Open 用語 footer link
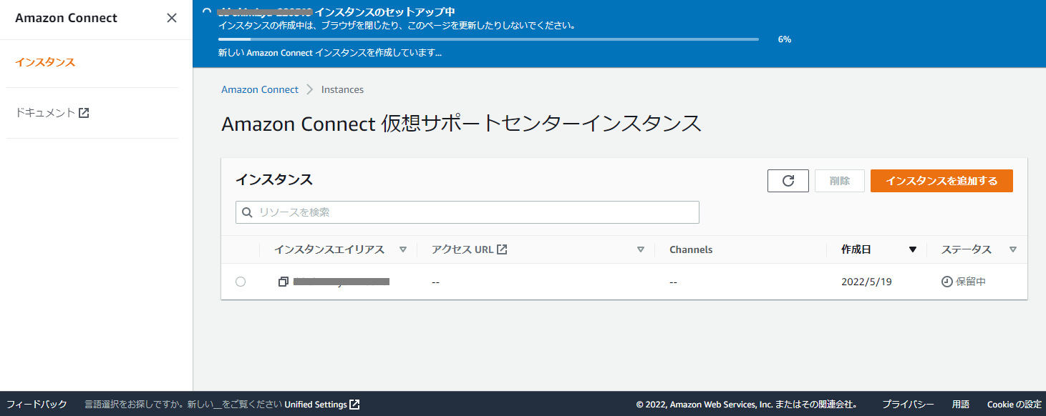1046x416 pixels. [x=961, y=405]
